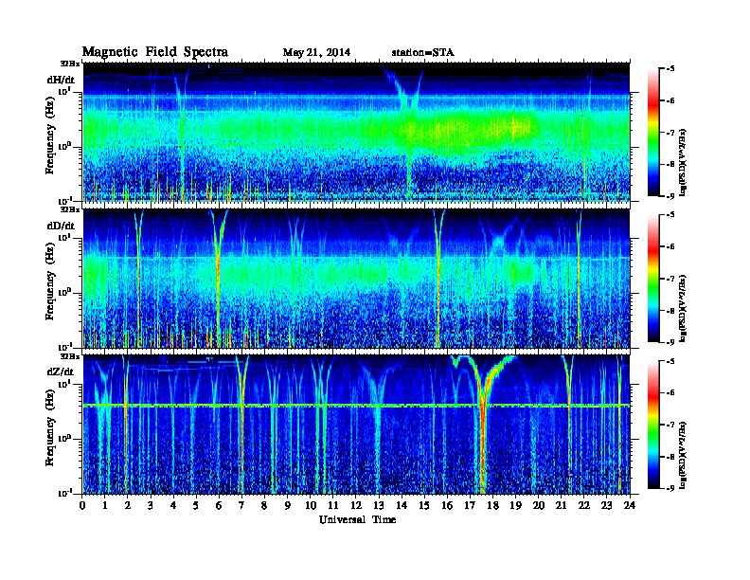Click hour 9 on the time axis
Screen dimensions: 750x580
coord(288,505)
